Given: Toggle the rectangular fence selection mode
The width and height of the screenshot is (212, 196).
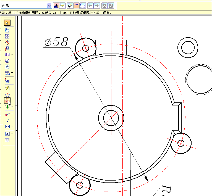Looking at the screenshot, I should coord(76,6).
